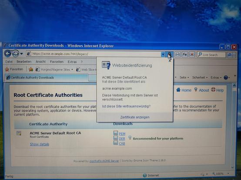Click the browser Back arrow button

(8, 54)
